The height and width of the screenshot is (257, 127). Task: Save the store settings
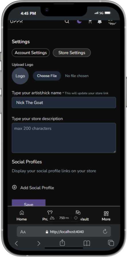pos(29,203)
